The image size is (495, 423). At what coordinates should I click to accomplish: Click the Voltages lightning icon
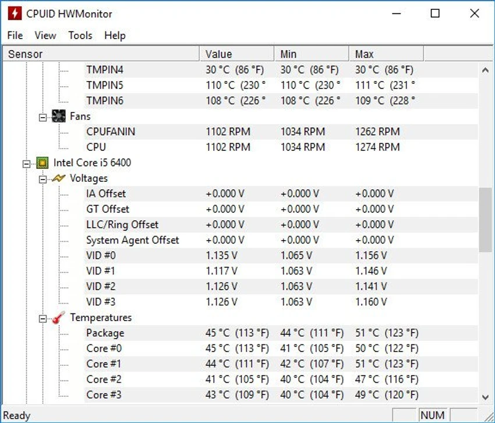click(58, 178)
